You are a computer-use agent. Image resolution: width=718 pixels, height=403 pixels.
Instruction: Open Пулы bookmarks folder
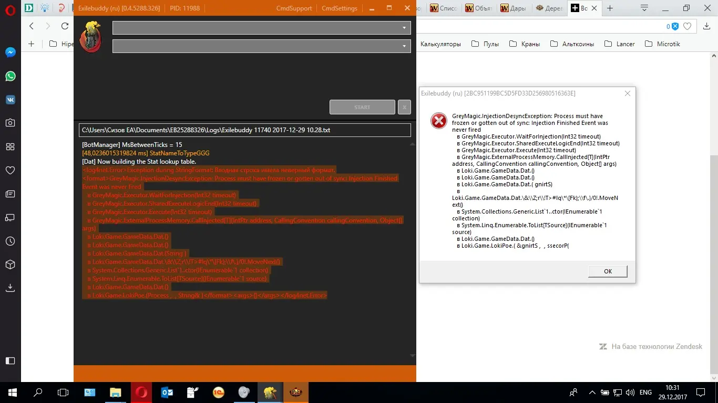pyautogui.click(x=485, y=44)
